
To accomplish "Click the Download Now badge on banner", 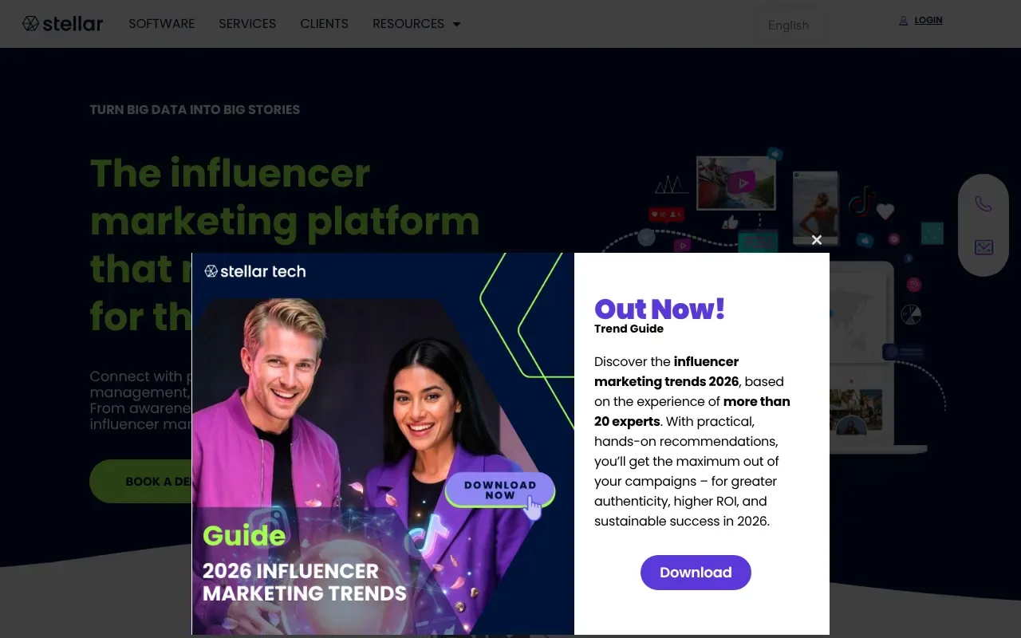I will tap(500, 490).
